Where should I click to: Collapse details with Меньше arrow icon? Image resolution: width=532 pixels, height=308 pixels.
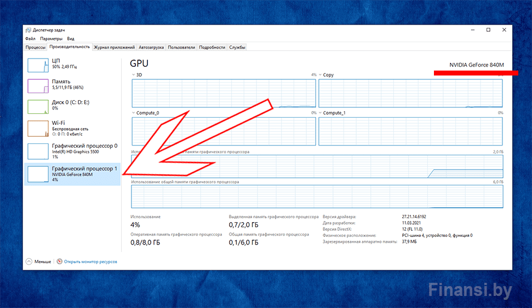(x=29, y=261)
